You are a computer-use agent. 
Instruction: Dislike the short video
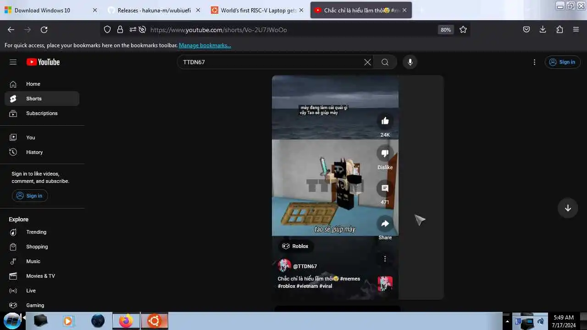385,154
